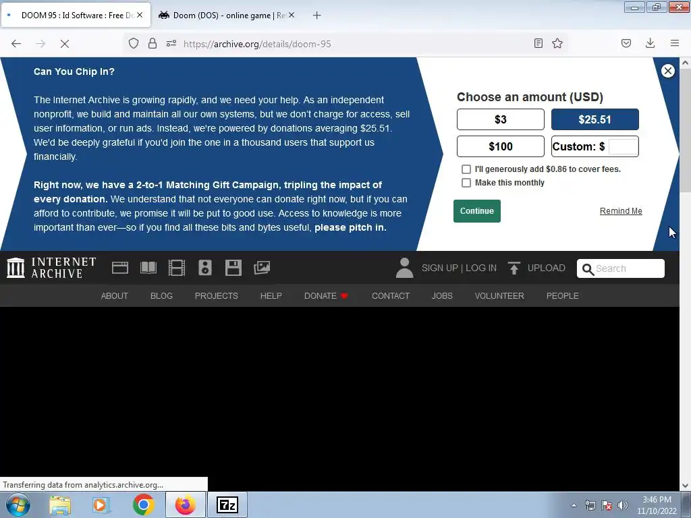Image resolution: width=691 pixels, height=518 pixels.
Task: Open the Windows Start menu
Action: [18, 505]
